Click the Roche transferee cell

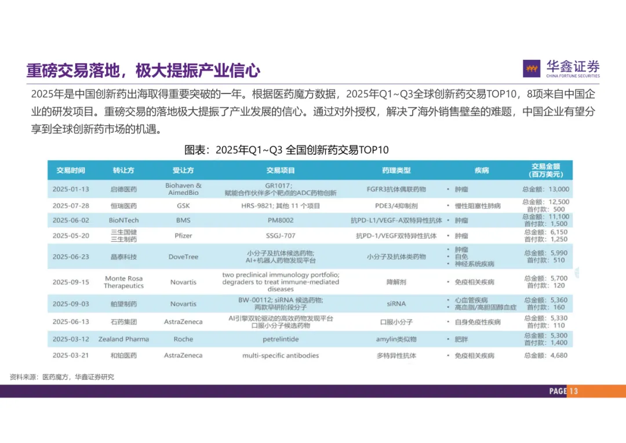[x=183, y=339]
